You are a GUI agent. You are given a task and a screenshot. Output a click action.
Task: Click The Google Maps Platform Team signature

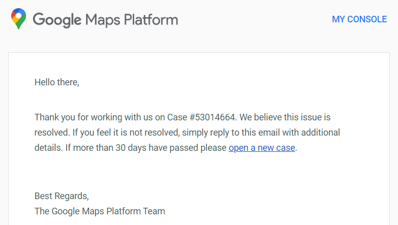[x=100, y=211]
